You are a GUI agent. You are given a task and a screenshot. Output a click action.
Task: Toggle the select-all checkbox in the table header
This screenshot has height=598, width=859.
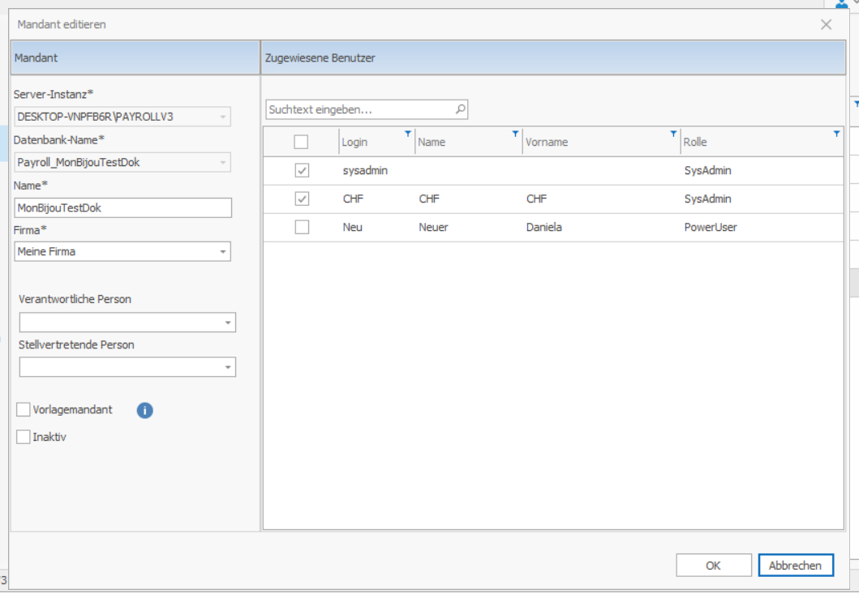301,142
